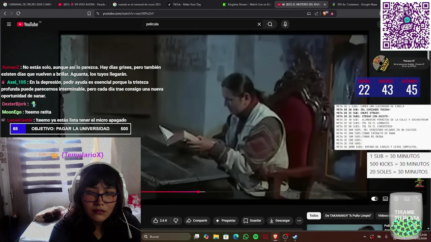This screenshot has width=431, height=242.
Task: Switch to theater mode in player
Action: pyautogui.click(x=407, y=199)
